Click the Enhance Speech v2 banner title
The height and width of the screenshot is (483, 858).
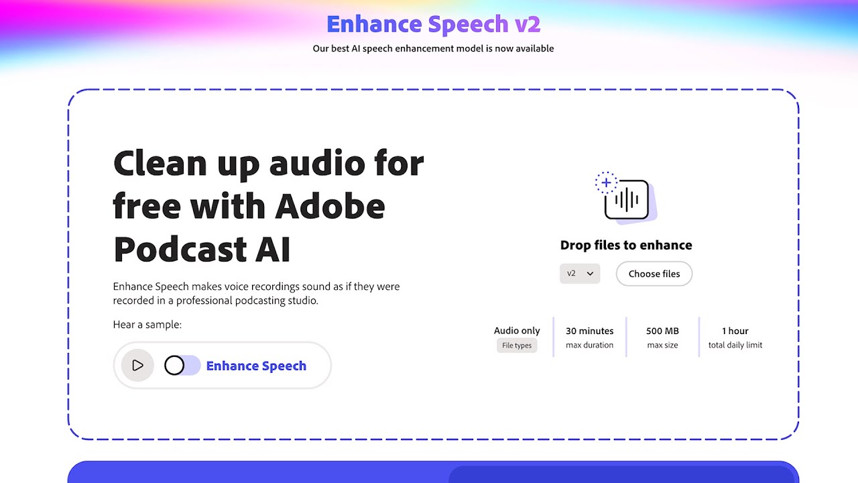(434, 24)
